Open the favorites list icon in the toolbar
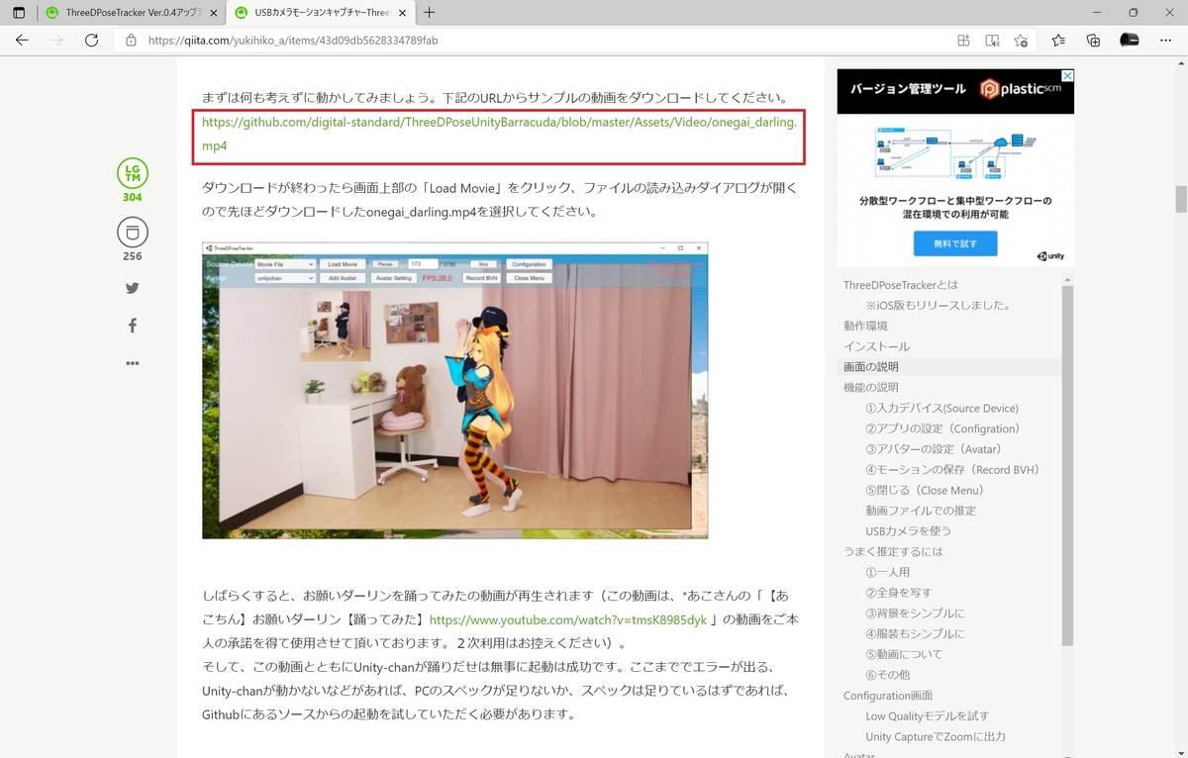This screenshot has width=1188, height=758. coord(1058,40)
